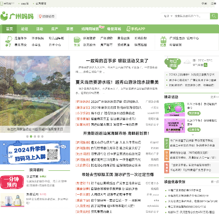Image resolution: width=219 pixels, height=219 pixels.
Task: Click the QR code on the 2024升学群 banner
Action: [x=52, y=154]
